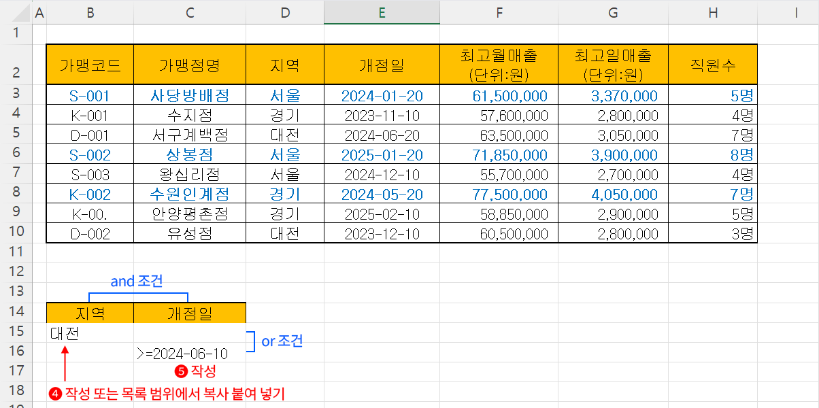Select date cell 2023-12-10
Image resolution: width=819 pixels, height=408 pixels.
click(382, 233)
